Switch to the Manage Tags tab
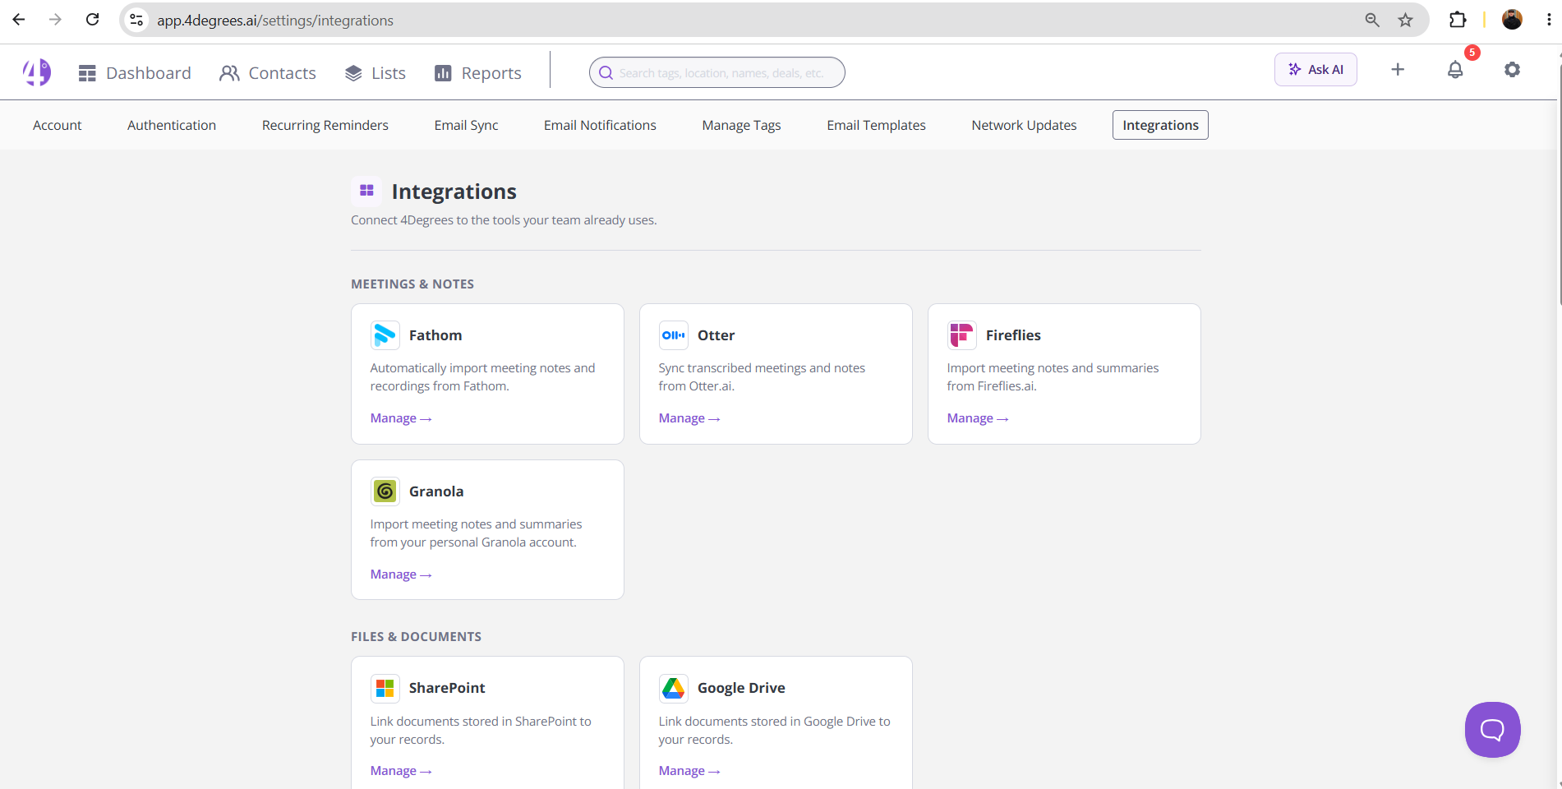The image size is (1562, 789). pos(742,125)
